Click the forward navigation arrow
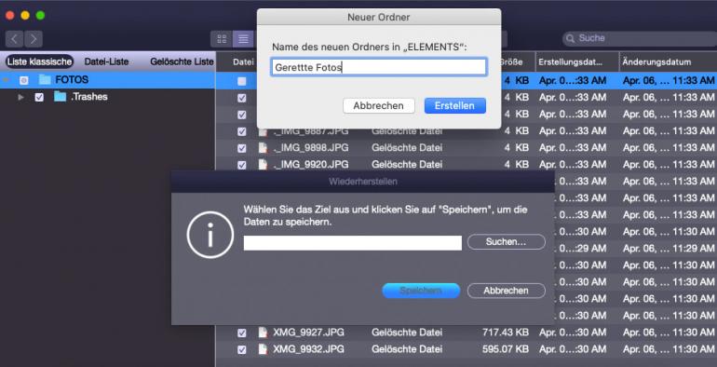The width and height of the screenshot is (717, 367). pos(34,39)
